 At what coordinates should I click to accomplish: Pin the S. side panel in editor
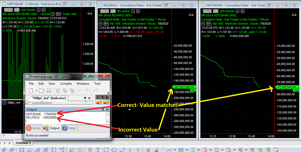click(102, 97)
